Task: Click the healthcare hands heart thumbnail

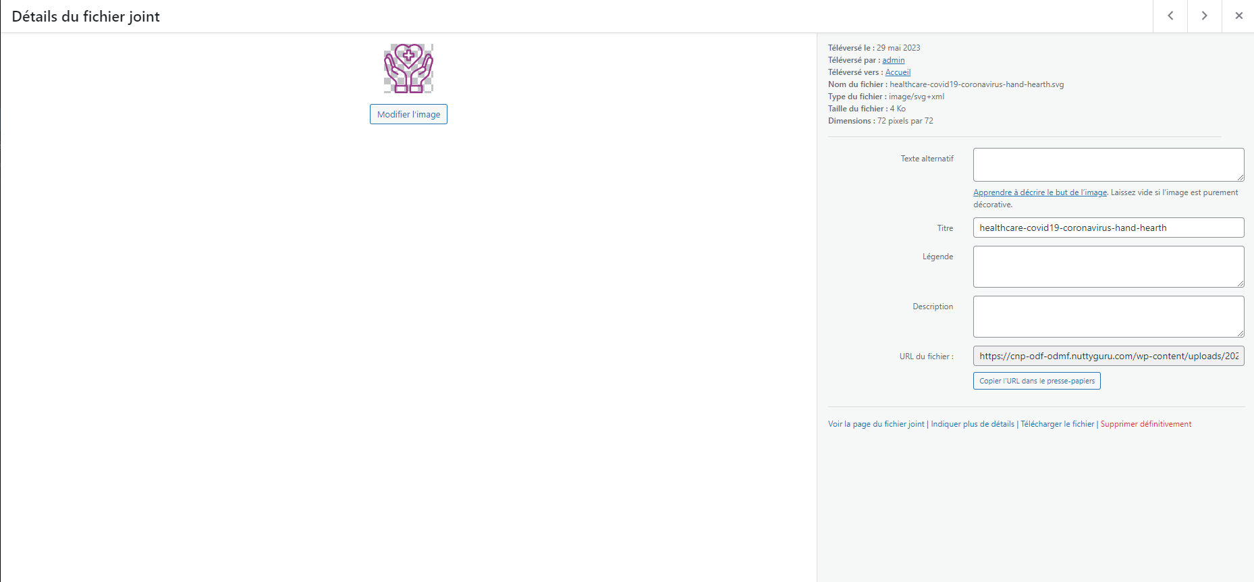Action: point(408,68)
